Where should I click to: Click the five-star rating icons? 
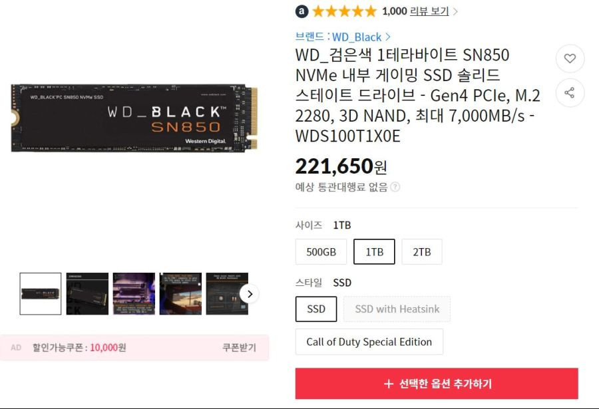click(345, 11)
